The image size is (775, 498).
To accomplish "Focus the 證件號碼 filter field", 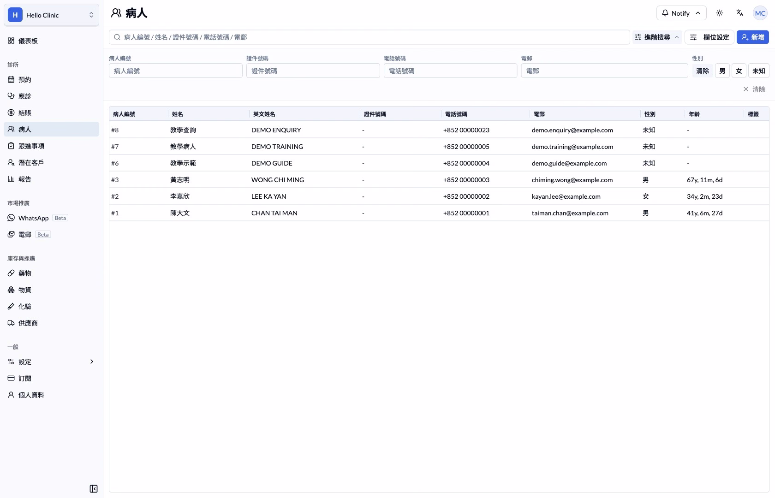I will (x=313, y=71).
